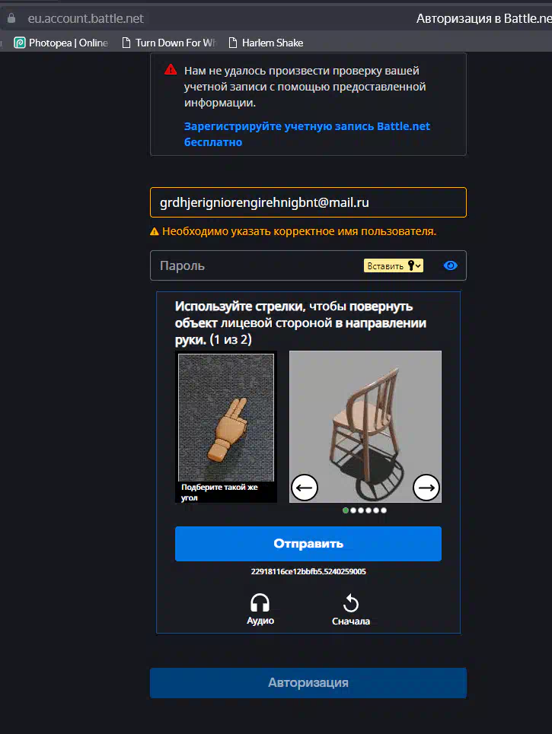Select the last progress dot
Screen dimensions: 552x734
384,510
